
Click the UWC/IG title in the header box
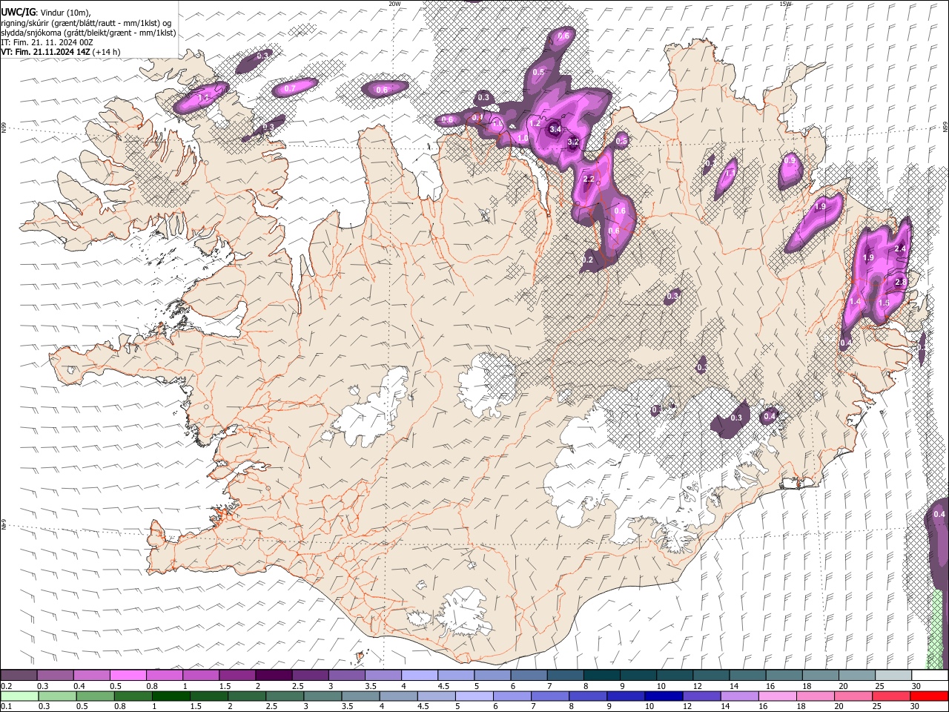[18, 11]
